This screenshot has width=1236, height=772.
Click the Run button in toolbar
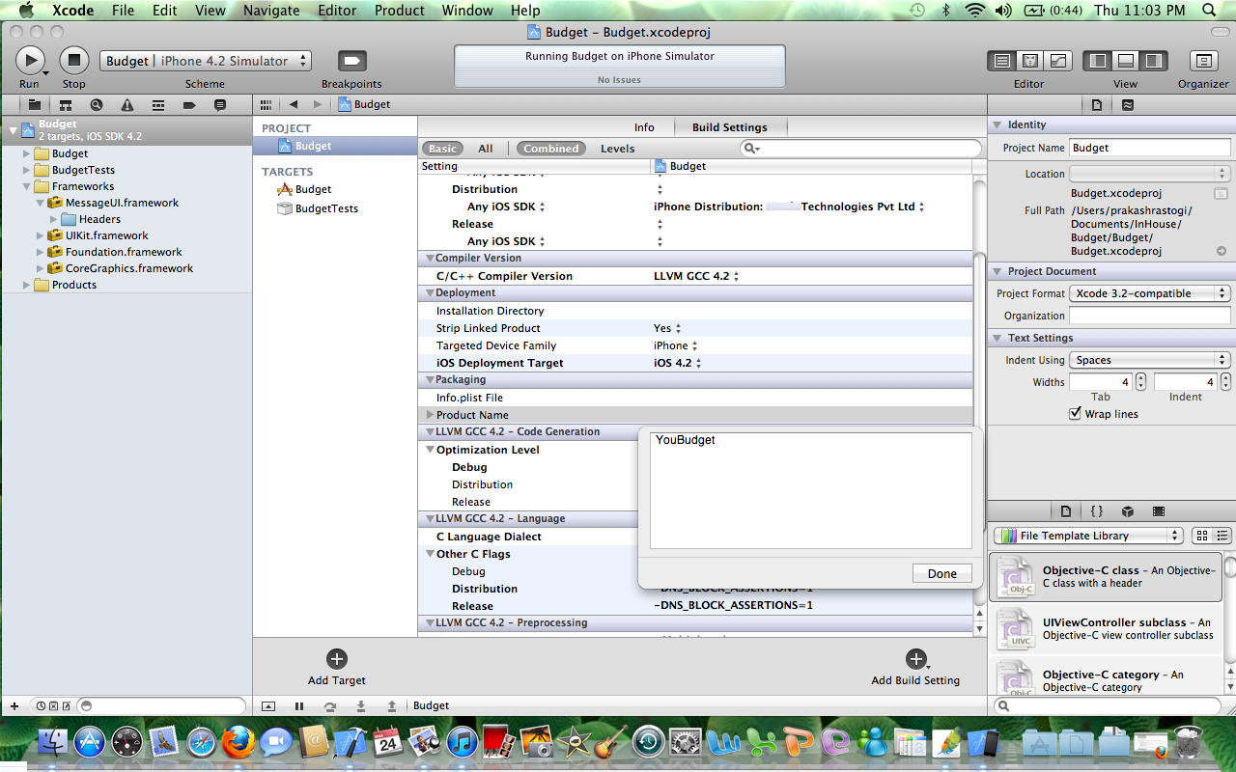pos(31,60)
